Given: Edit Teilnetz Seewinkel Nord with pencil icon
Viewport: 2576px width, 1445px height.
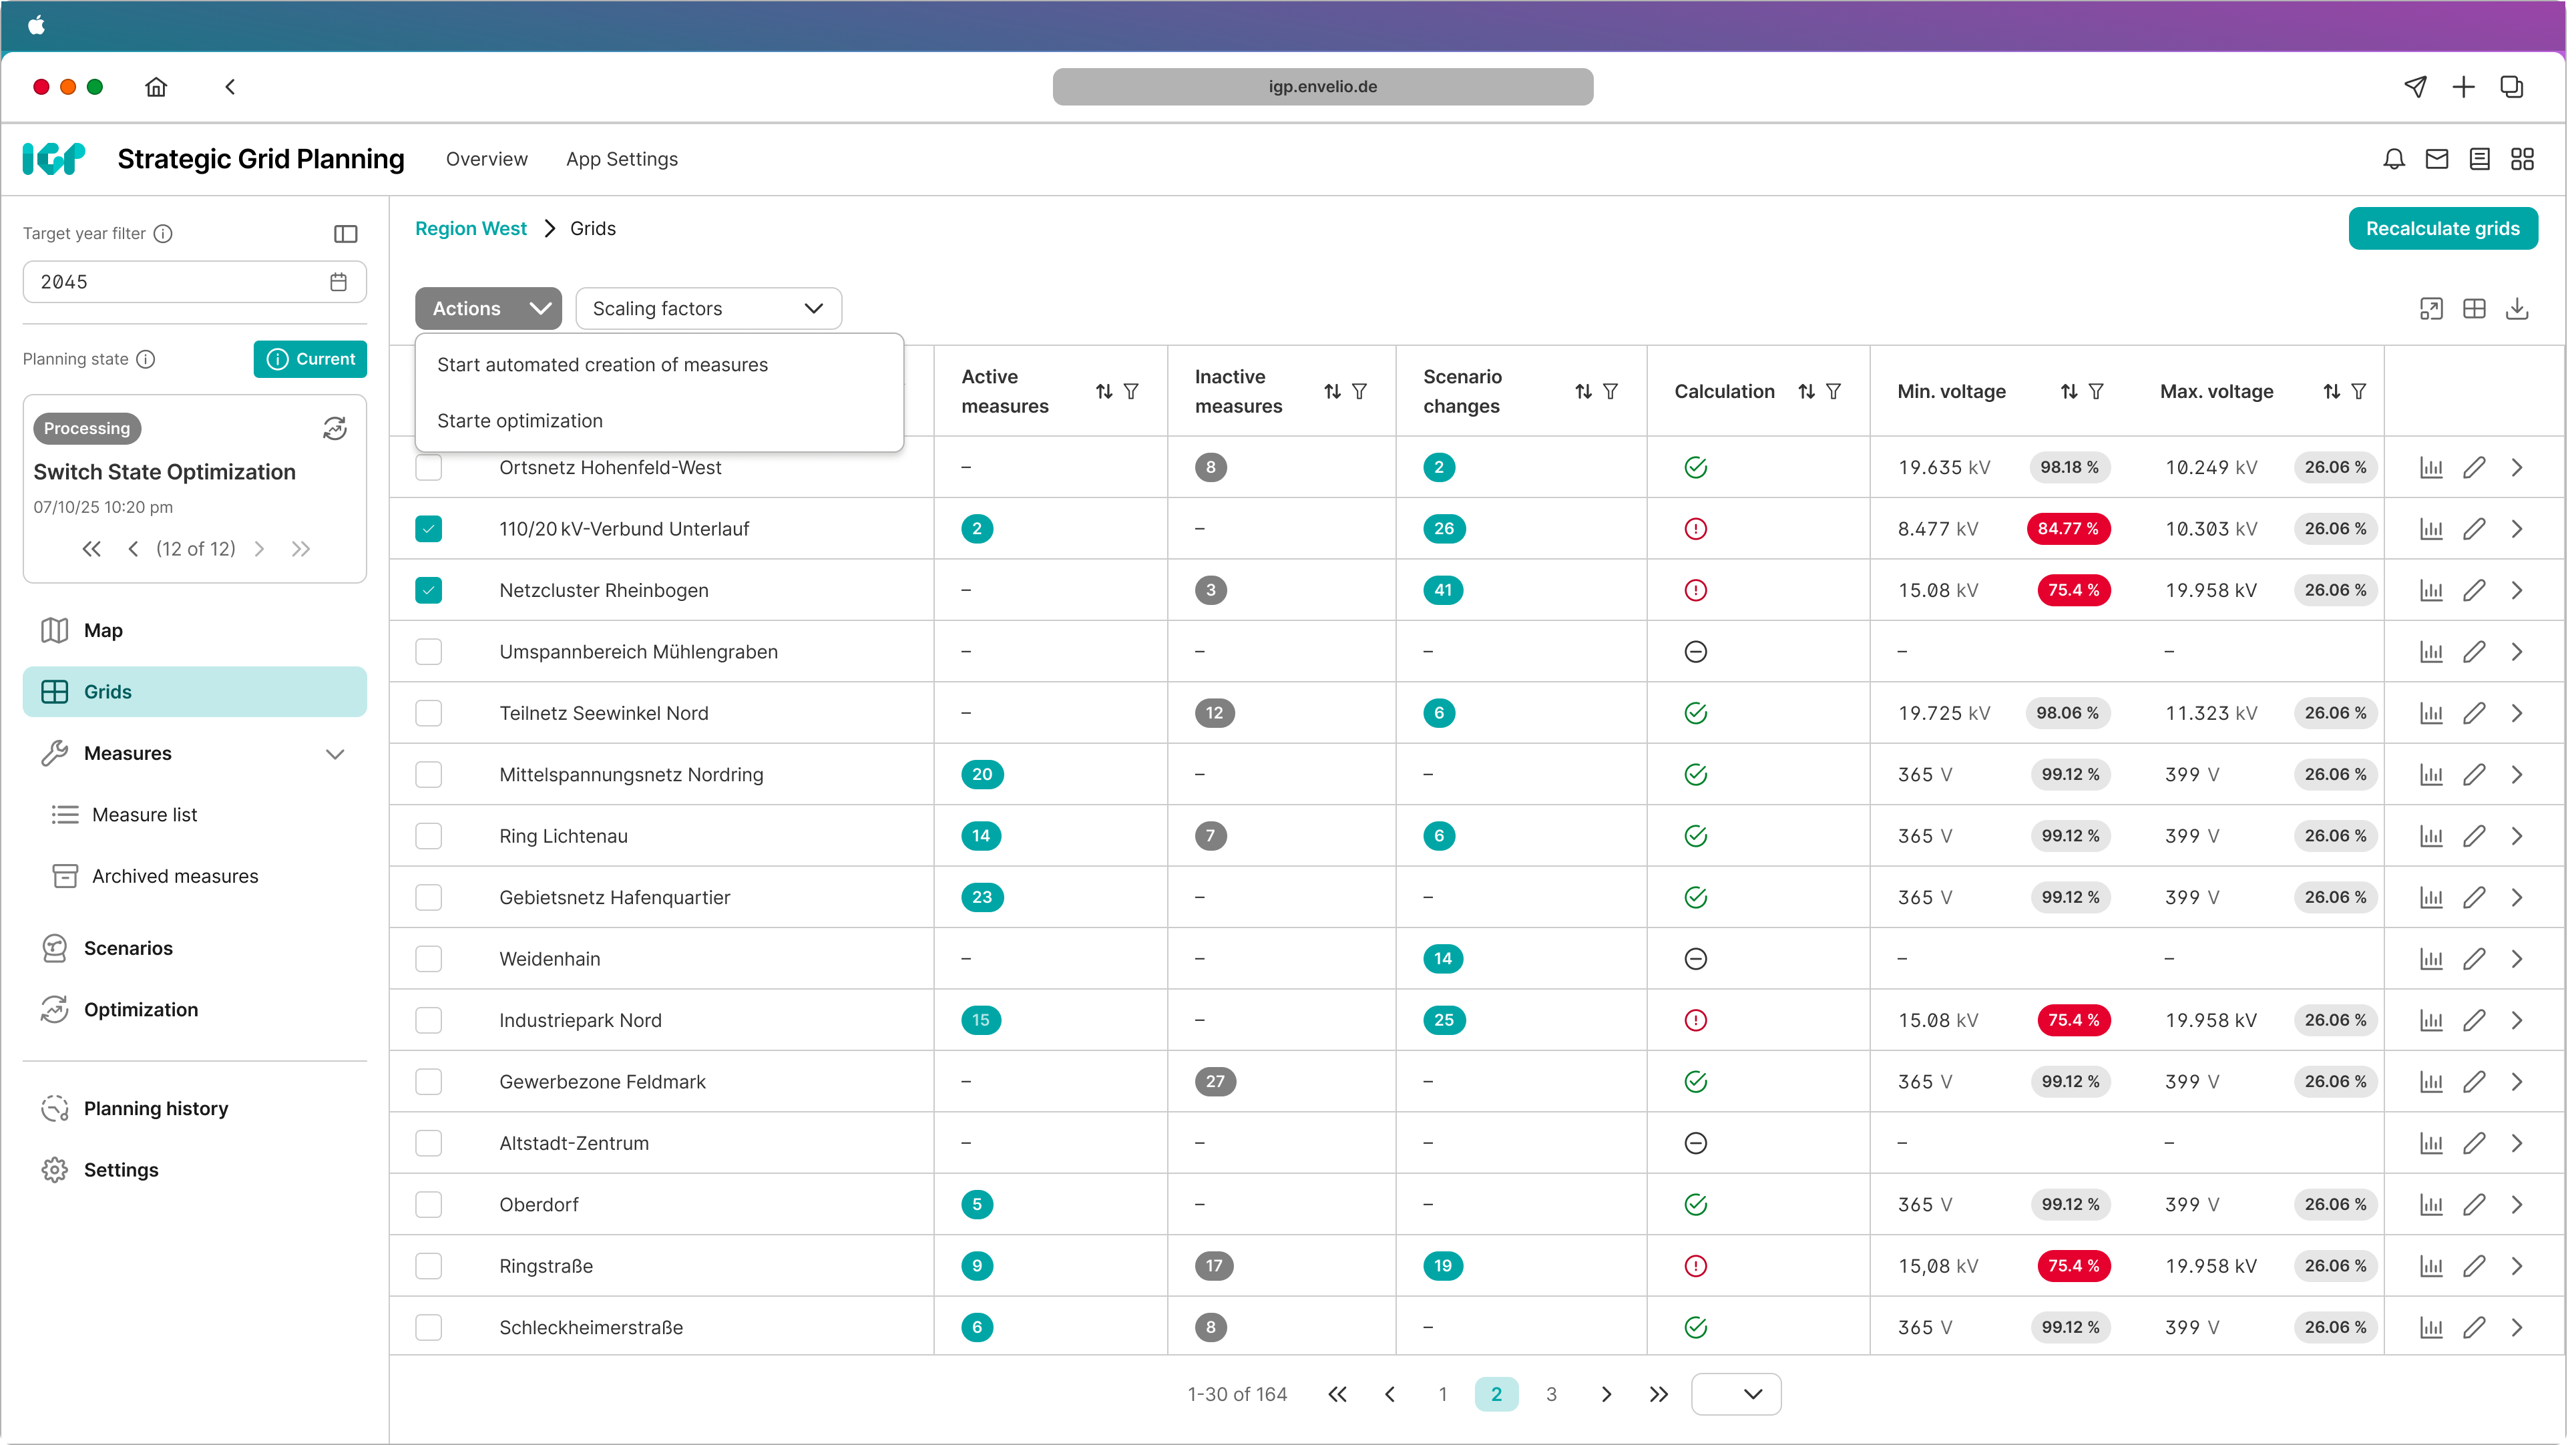Looking at the screenshot, I should [x=2475, y=713].
